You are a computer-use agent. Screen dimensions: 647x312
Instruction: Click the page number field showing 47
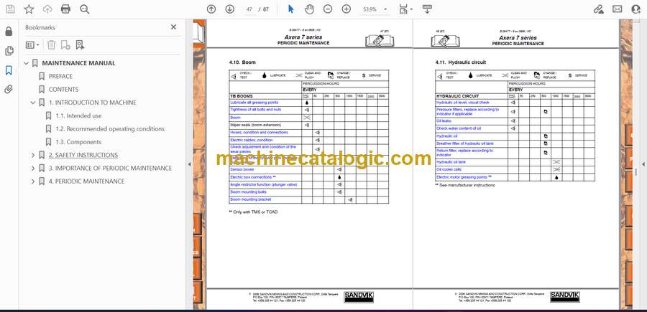pos(249,9)
